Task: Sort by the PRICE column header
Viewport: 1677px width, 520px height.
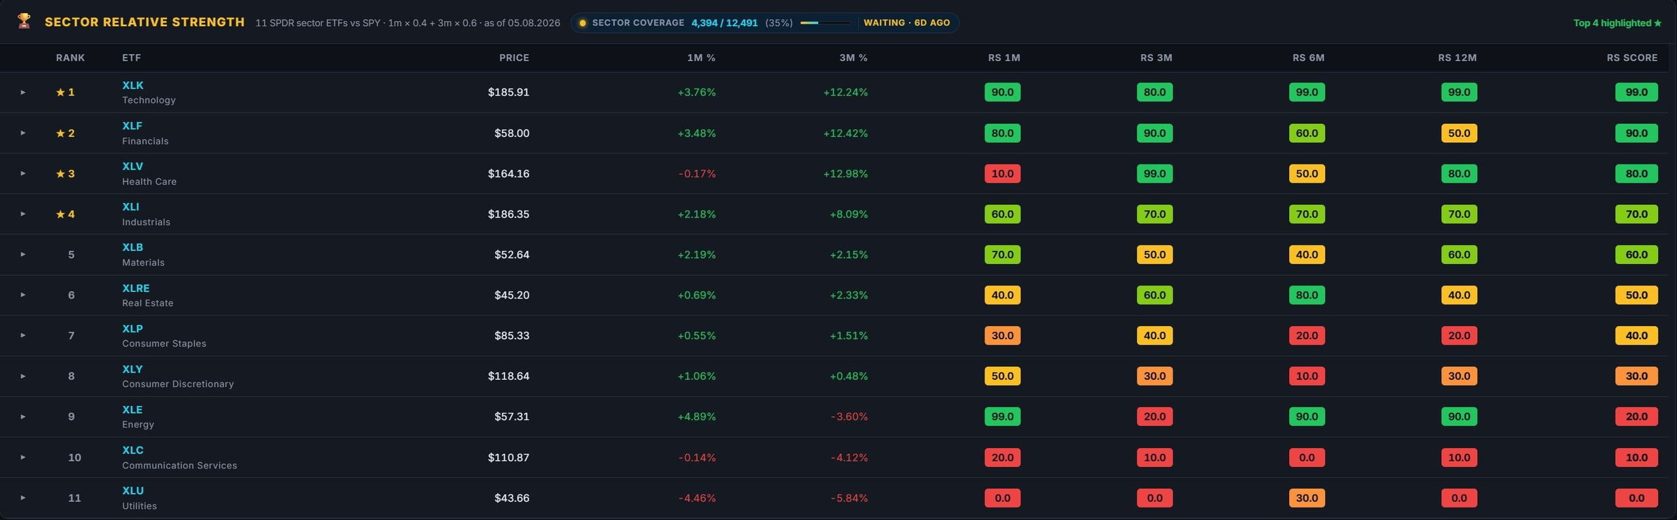Action: 514,58
